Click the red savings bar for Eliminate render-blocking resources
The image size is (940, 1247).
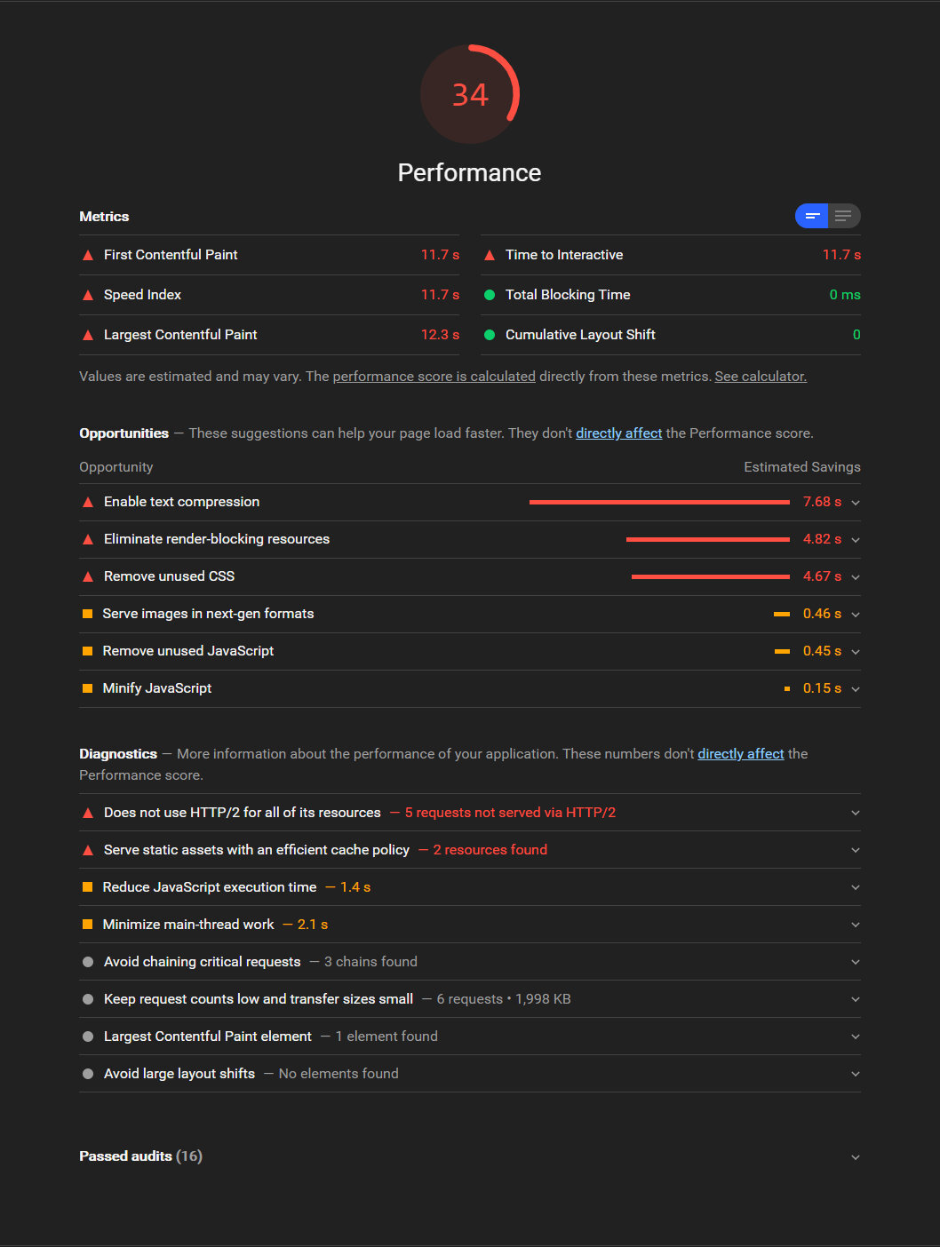(708, 539)
